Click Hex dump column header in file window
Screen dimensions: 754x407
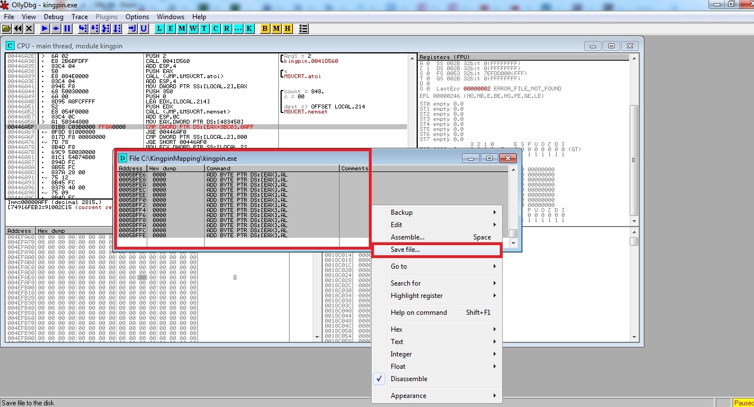(x=175, y=169)
